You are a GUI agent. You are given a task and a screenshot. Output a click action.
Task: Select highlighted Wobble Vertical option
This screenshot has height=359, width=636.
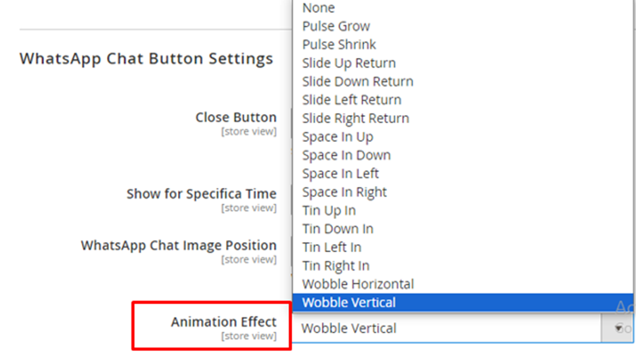click(x=463, y=303)
